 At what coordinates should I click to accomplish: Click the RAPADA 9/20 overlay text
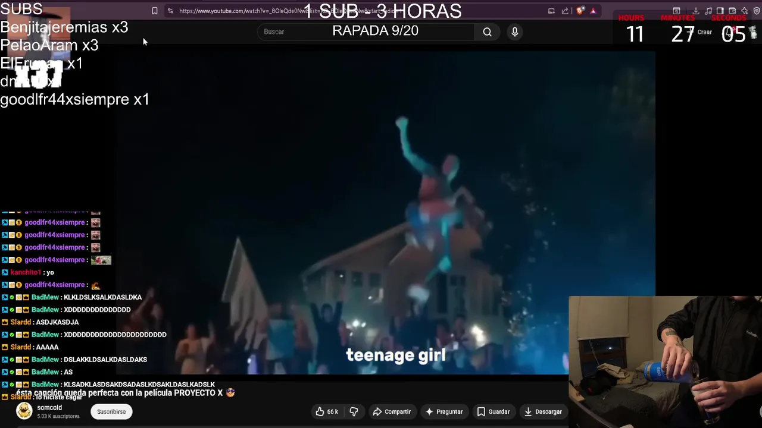pyautogui.click(x=375, y=31)
